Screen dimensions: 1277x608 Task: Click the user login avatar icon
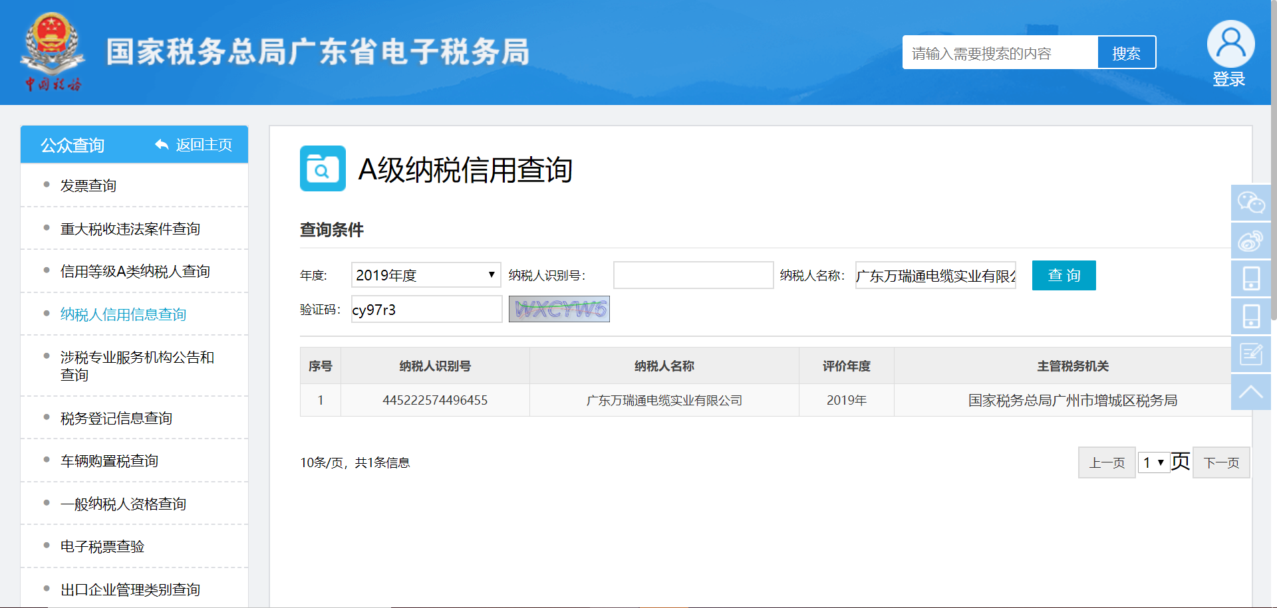[x=1230, y=44]
